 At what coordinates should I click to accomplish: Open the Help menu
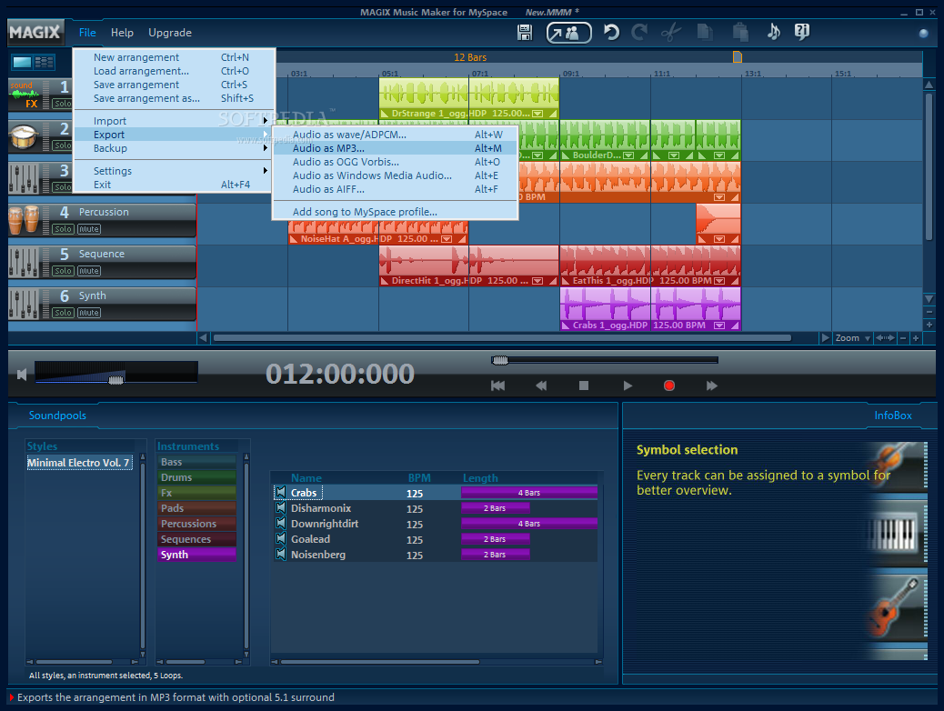click(x=122, y=33)
